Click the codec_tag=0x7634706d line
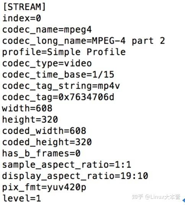 coord(58,98)
